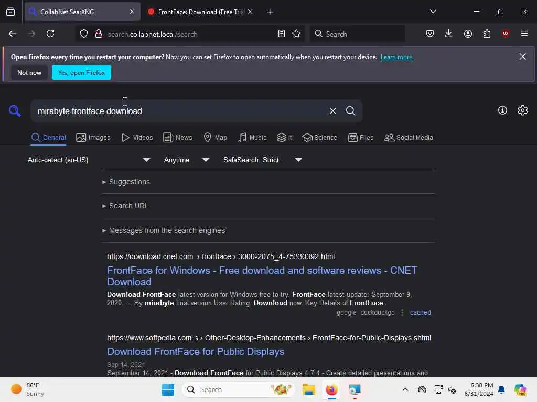Submit search with the magnifier button
This screenshot has width=537, height=402.
pos(350,111)
